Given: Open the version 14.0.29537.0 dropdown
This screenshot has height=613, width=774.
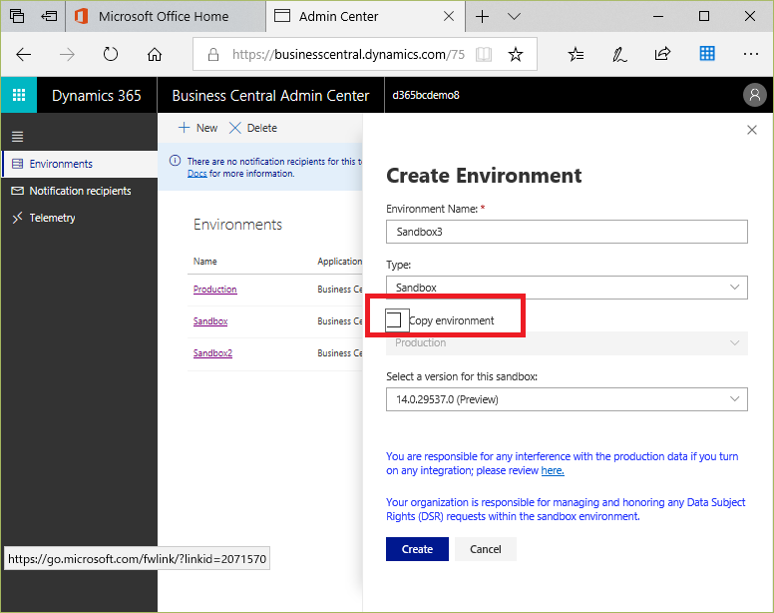Looking at the screenshot, I should pyautogui.click(x=567, y=399).
